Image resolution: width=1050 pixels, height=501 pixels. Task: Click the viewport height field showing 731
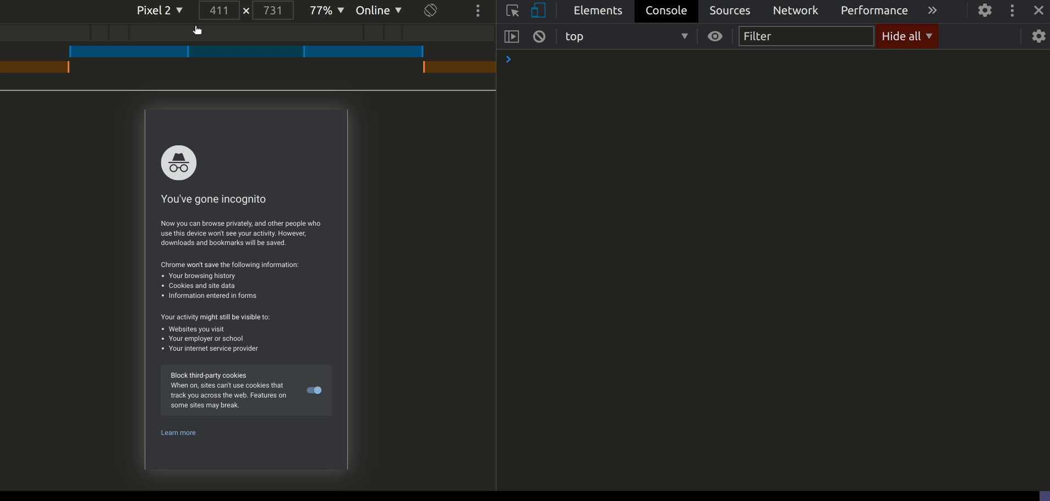click(x=273, y=10)
